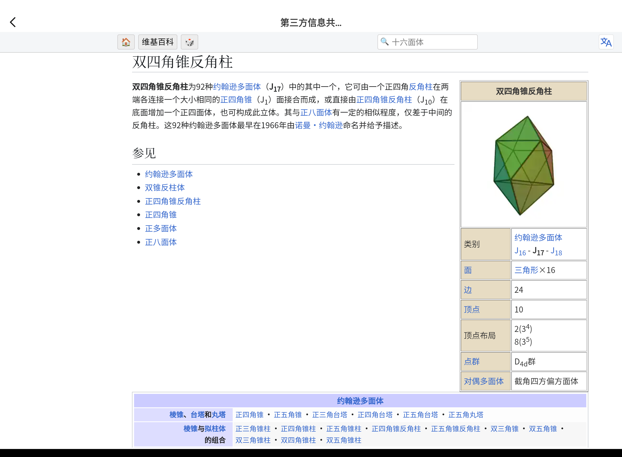Click the magnifier icon in the search bar
Screen dimensions: 622x457
click(x=384, y=42)
